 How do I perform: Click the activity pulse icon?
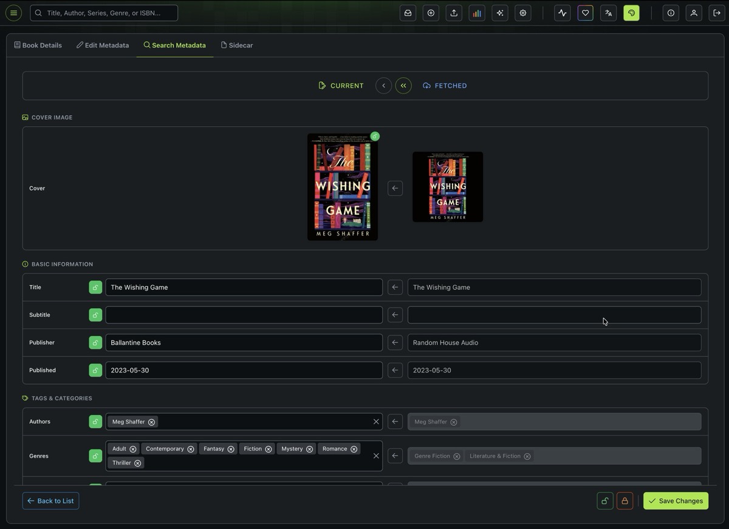562,13
